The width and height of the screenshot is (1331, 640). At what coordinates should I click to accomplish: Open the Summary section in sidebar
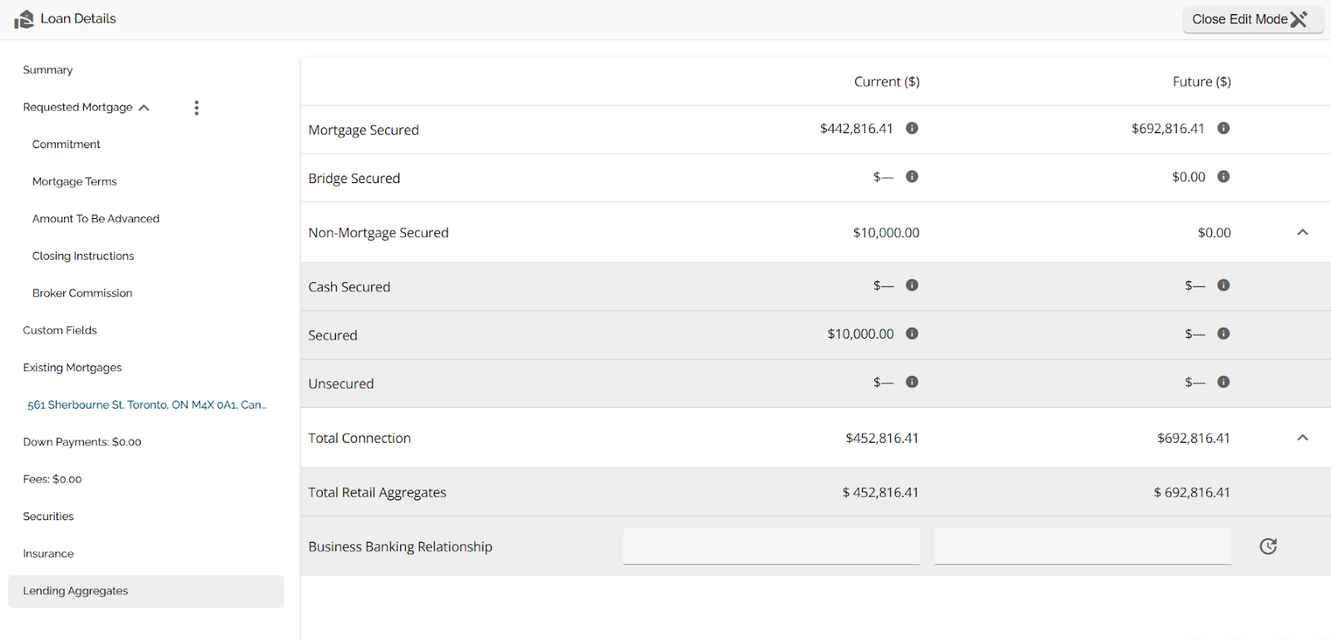pos(47,70)
